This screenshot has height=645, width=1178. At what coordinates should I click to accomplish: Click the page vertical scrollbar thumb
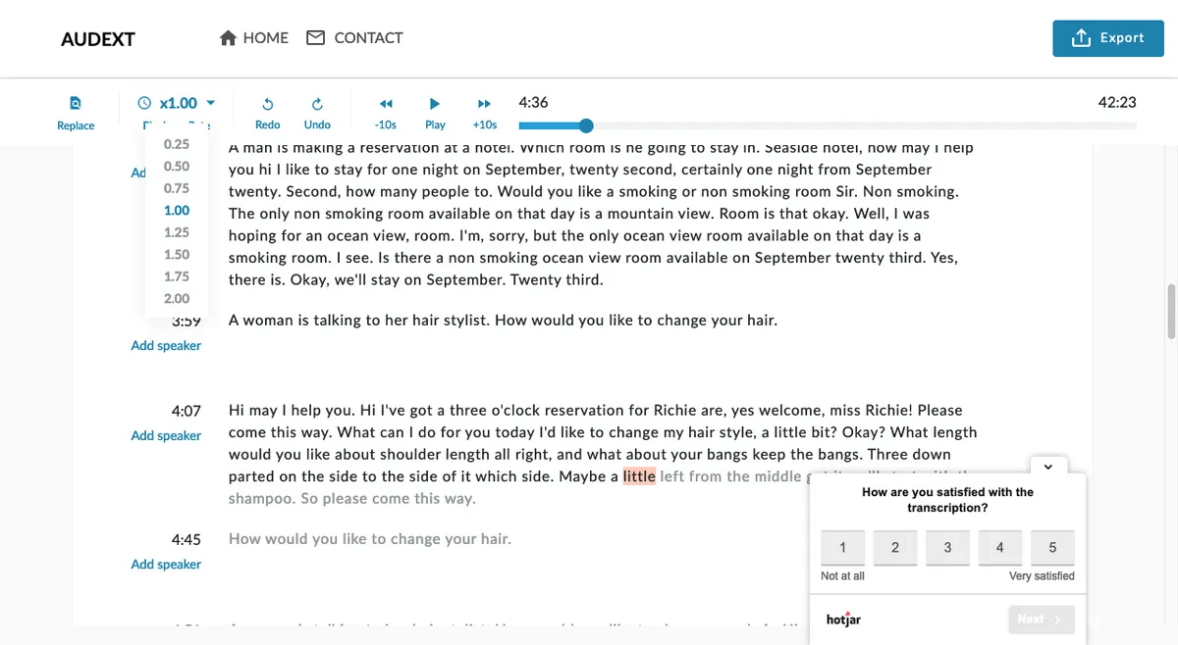point(1171,311)
